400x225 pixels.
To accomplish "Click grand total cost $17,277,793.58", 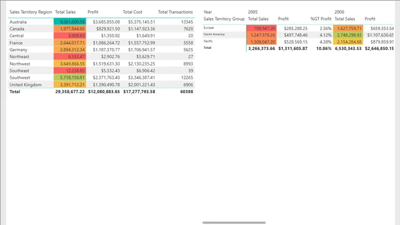I will [139, 92].
